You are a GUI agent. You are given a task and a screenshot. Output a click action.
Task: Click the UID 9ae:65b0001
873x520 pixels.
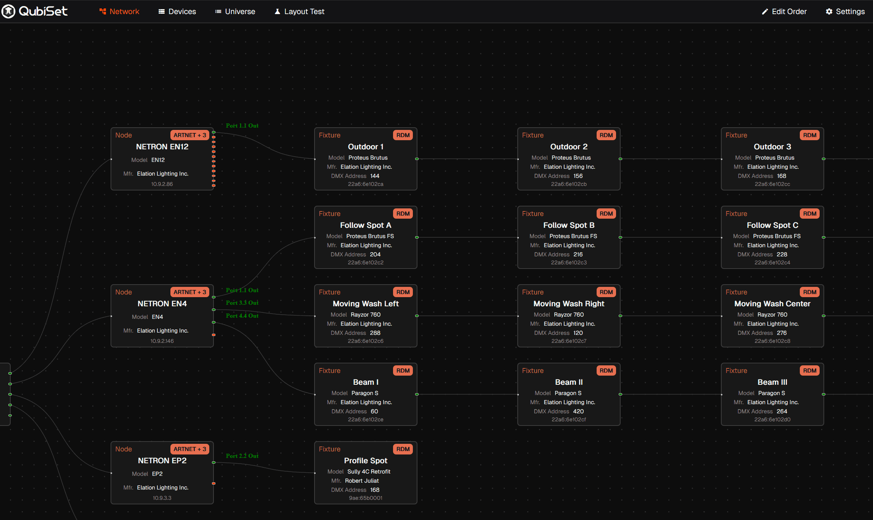(366, 498)
